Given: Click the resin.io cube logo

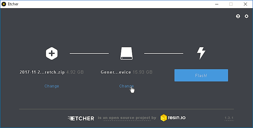Looking at the screenshot, I should [x=163, y=118].
